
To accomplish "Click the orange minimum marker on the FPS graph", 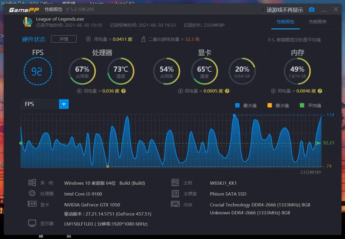I will (107, 166).
